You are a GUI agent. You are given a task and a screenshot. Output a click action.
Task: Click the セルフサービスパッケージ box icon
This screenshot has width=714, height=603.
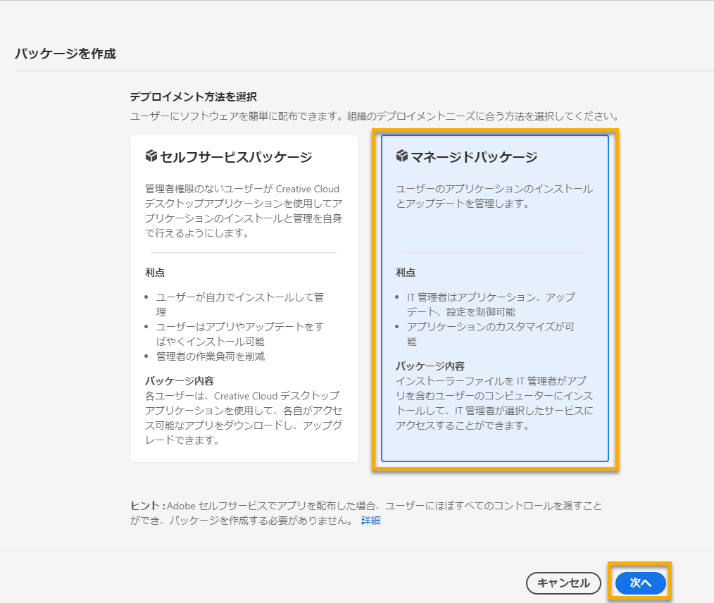[151, 156]
